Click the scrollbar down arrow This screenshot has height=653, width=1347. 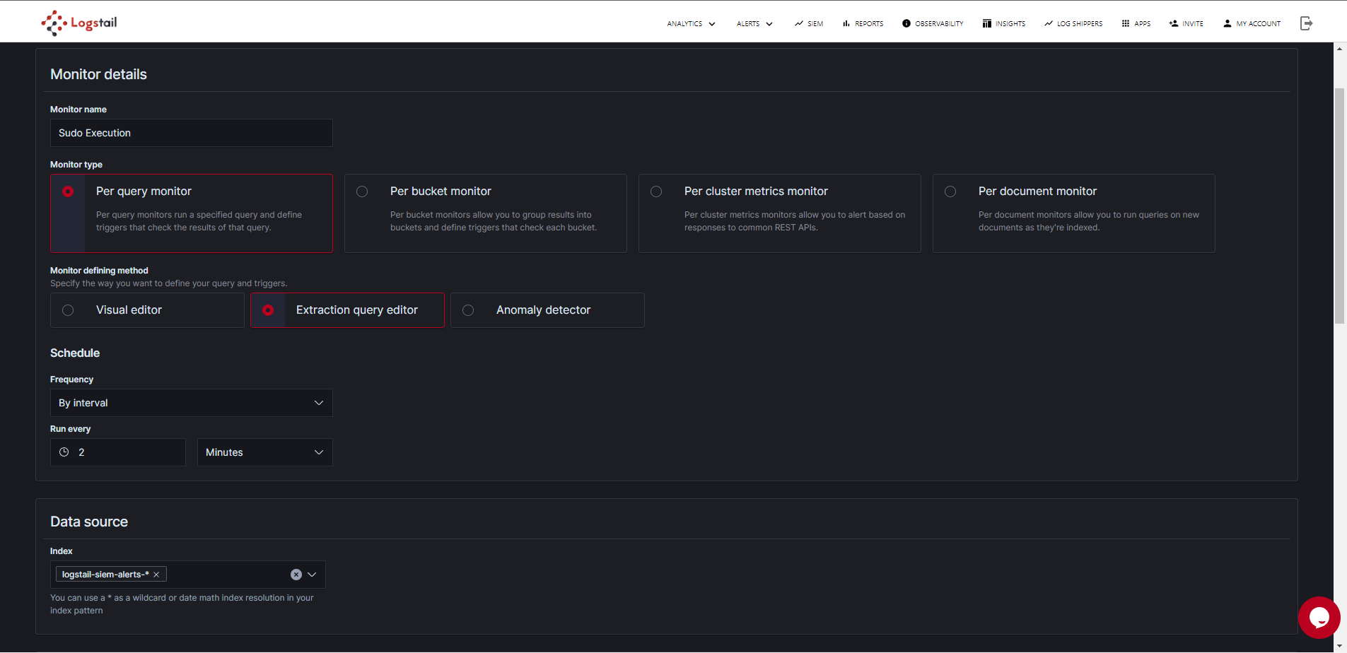[x=1339, y=646]
